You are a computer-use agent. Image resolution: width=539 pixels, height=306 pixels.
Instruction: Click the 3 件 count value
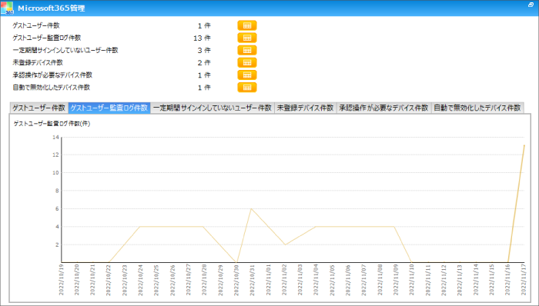[204, 51]
